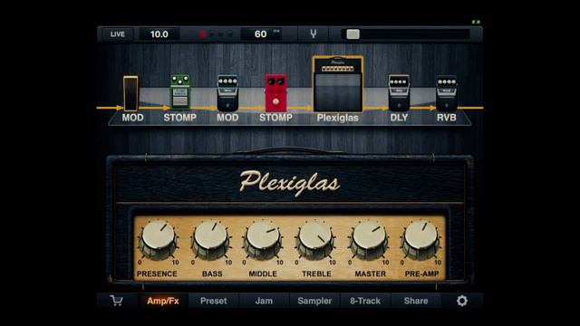Toggle the LIVE mode button
The image size is (580, 326).
118,34
